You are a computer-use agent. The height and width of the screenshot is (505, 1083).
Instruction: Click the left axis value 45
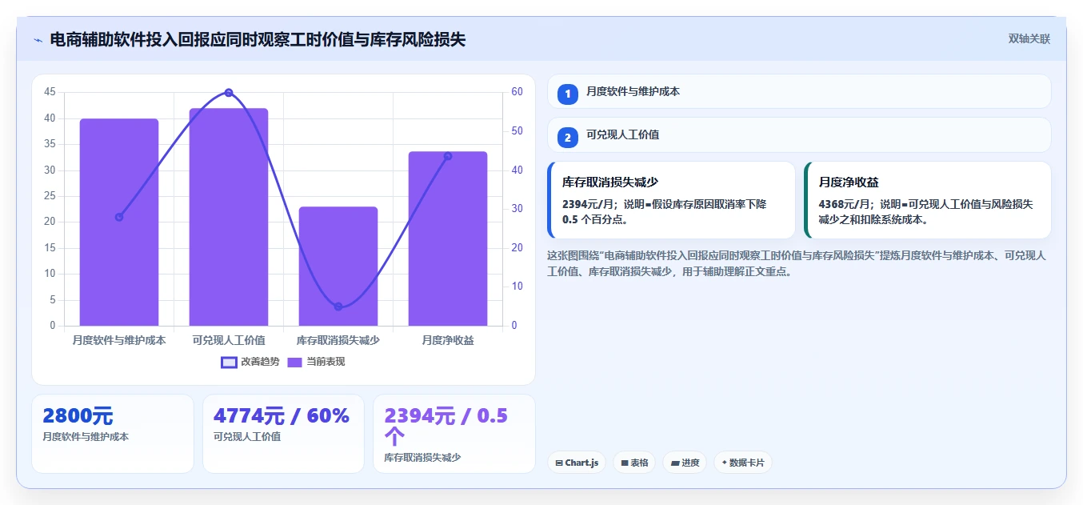(50, 93)
